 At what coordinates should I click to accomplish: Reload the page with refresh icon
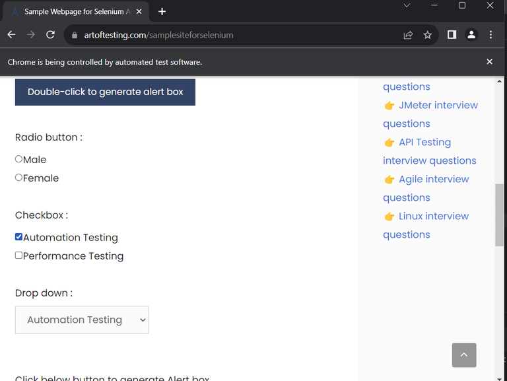pyautogui.click(x=50, y=35)
